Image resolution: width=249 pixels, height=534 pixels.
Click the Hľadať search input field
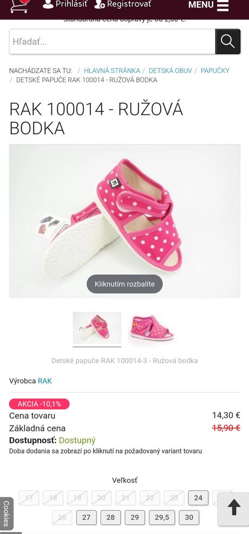[112, 42]
